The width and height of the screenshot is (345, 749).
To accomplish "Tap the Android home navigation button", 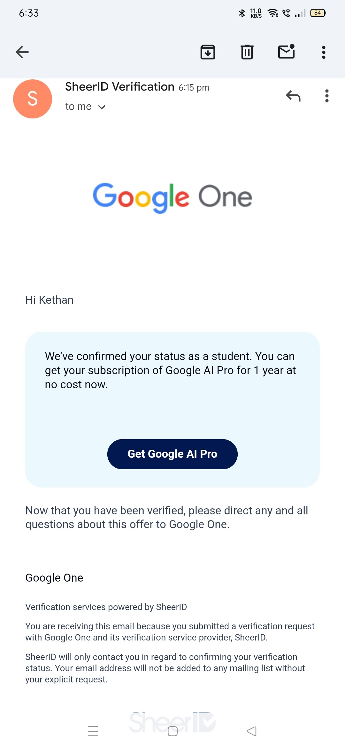I will point(172,731).
